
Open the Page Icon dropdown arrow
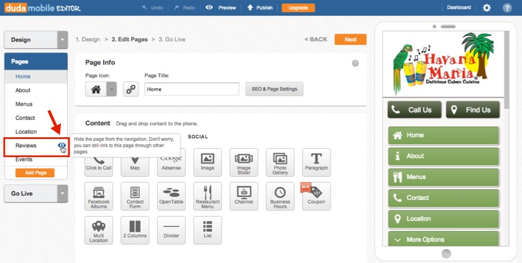pos(111,89)
